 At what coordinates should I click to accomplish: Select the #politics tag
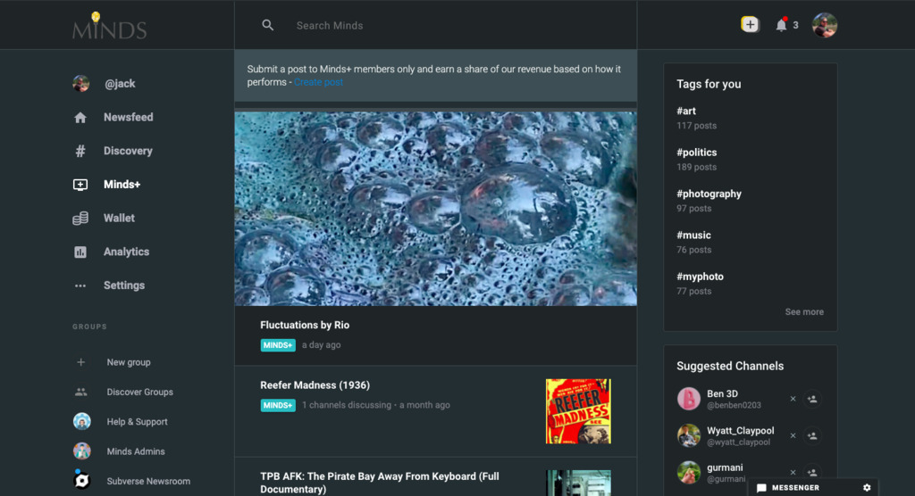[x=697, y=153]
